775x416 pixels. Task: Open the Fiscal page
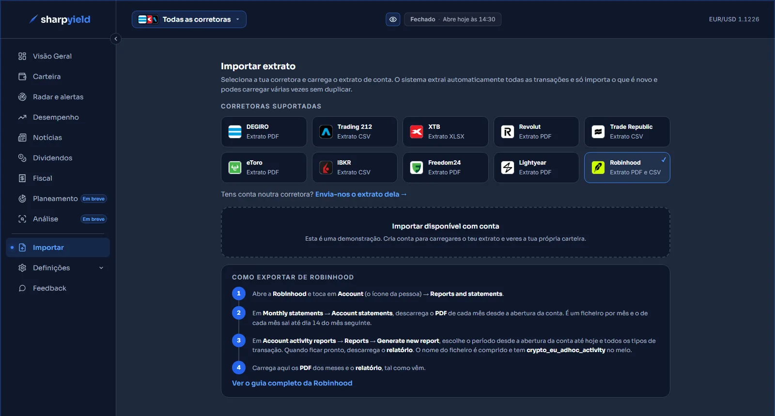pos(58,178)
